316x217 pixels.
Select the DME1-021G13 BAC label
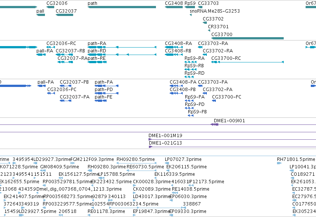166,143
